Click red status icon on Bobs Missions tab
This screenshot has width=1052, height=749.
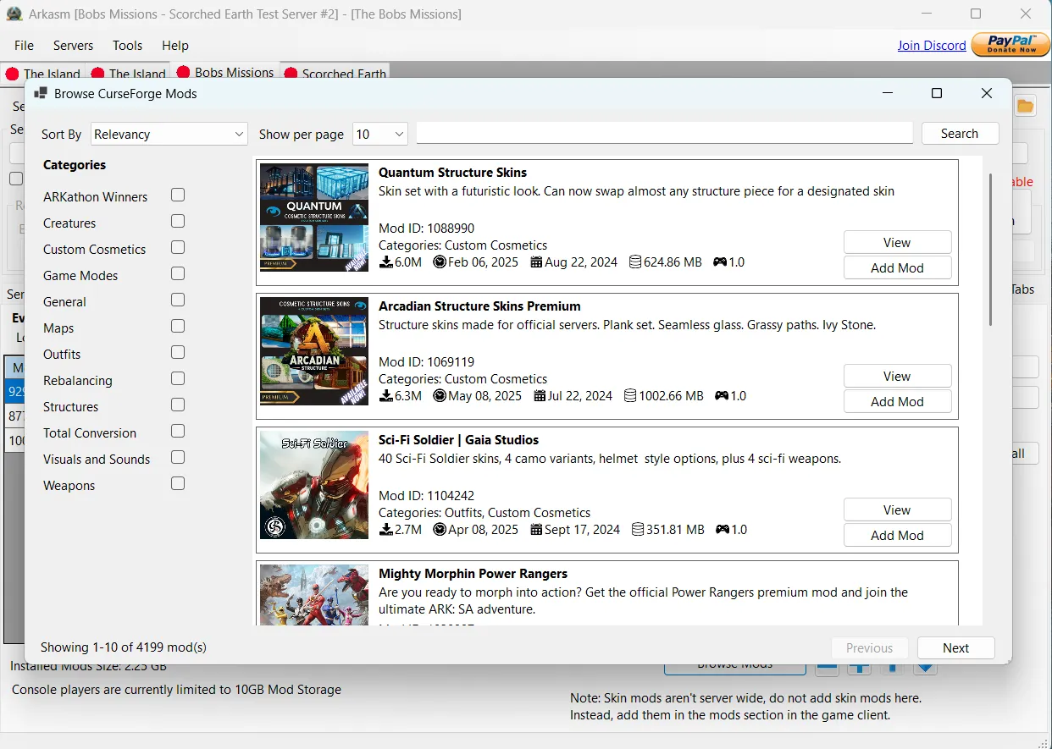click(183, 74)
